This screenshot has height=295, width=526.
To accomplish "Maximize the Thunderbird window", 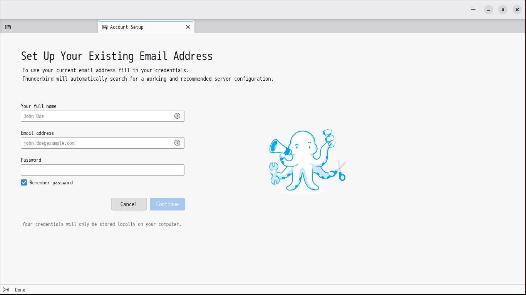I will point(503,10).
